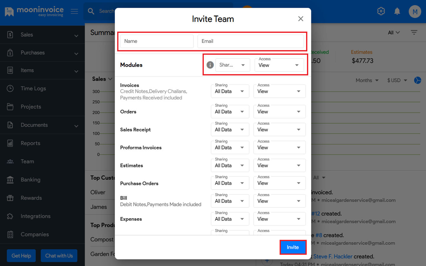This screenshot has width=426, height=266.
Task: Toggle the hamburger sidebar menu icon
Action: tap(74, 12)
